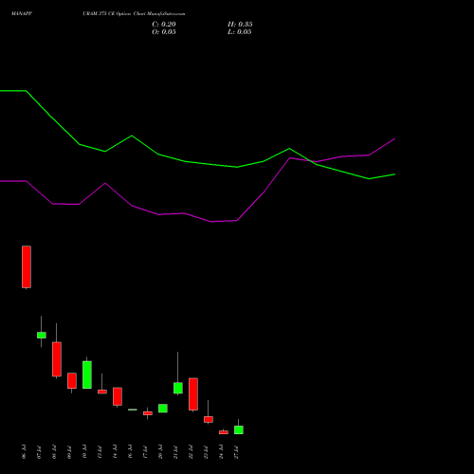The width and height of the screenshot is (474, 474).
Task: Click the red candle above 14 Jul
Action: [118, 396]
